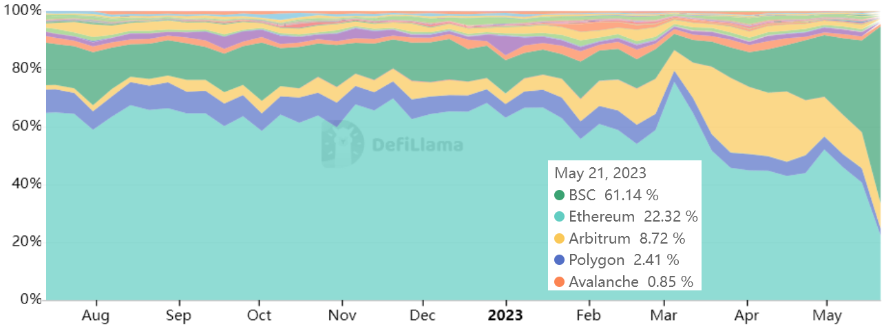The width and height of the screenshot is (884, 331).
Task: Click the bold 2023 x-axis label
Action: click(x=506, y=316)
